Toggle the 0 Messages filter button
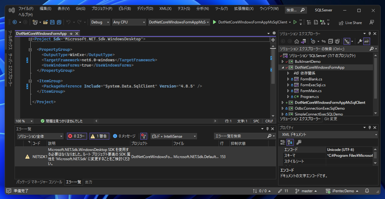This screenshot has height=199, width=385. [x=124, y=136]
